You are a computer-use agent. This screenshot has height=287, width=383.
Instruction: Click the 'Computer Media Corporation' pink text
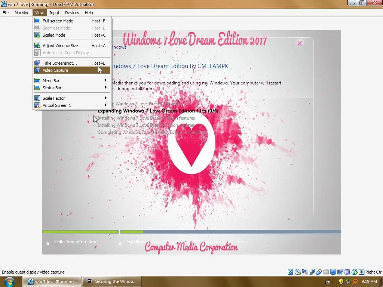coord(191,247)
